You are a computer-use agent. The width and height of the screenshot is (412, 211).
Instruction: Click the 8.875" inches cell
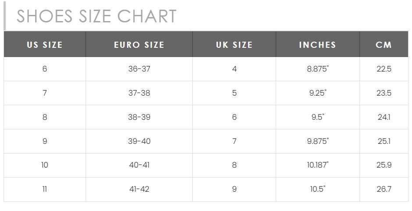pos(317,69)
